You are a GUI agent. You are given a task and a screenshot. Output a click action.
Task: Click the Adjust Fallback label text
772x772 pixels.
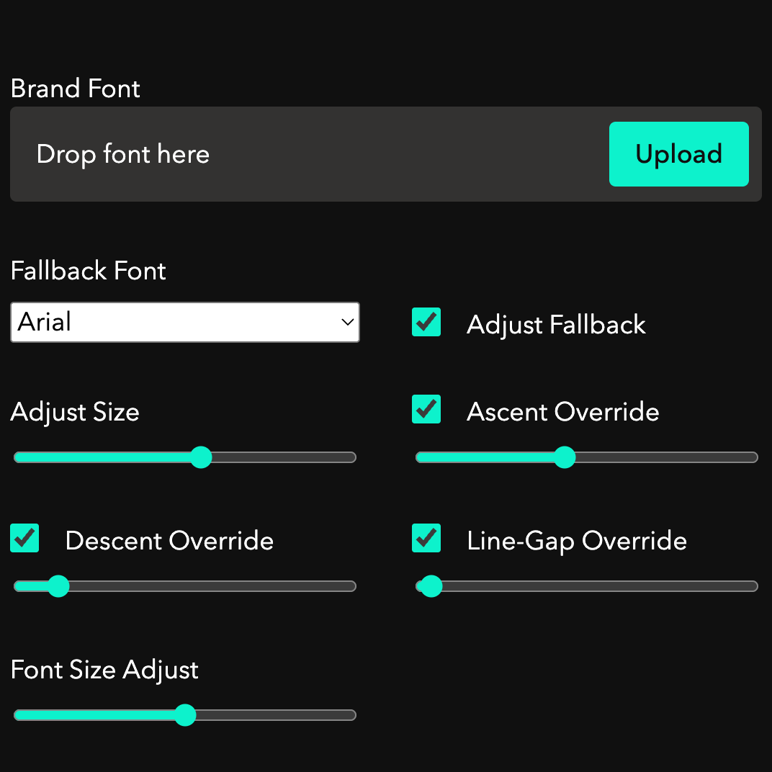[556, 325]
